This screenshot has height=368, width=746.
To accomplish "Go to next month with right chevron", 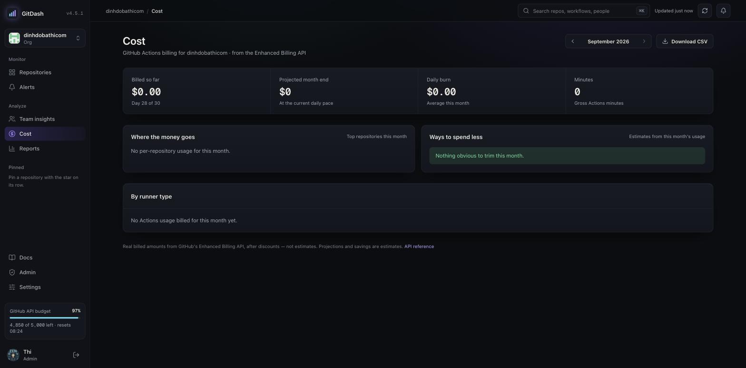I will (x=644, y=41).
